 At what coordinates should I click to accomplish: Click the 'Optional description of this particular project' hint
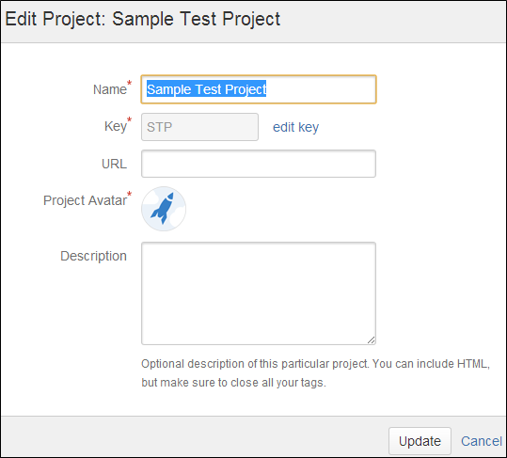pyautogui.click(x=316, y=364)
